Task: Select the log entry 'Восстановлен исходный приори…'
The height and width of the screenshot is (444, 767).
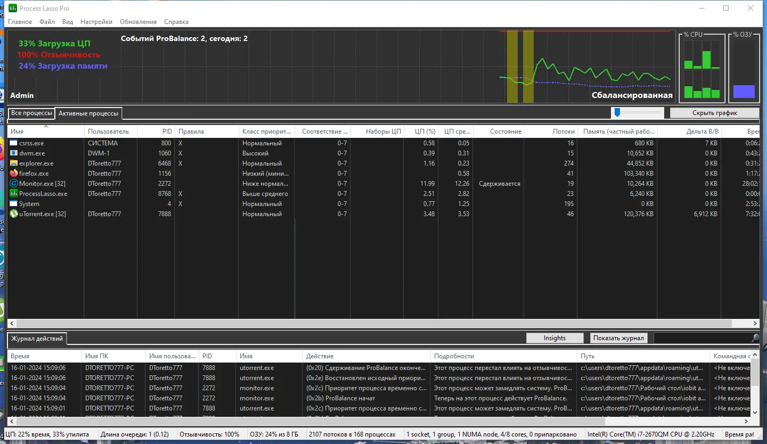Action: tap(379, 378)
